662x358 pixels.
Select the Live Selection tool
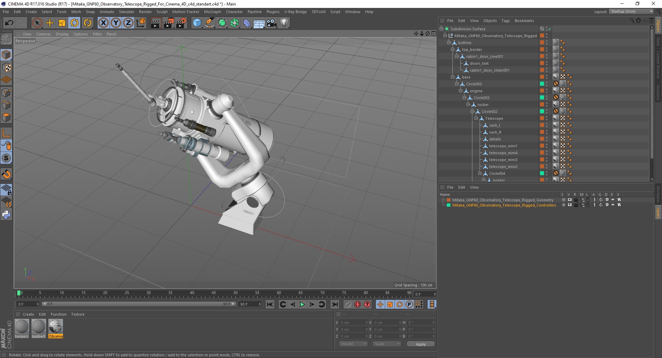(37, 23)
